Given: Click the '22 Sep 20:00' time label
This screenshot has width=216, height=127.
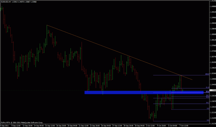Looking at the screenshot, I should (95, 126).
